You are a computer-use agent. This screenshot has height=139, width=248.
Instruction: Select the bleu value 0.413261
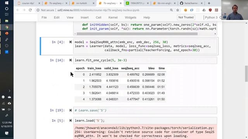[148, 99]
